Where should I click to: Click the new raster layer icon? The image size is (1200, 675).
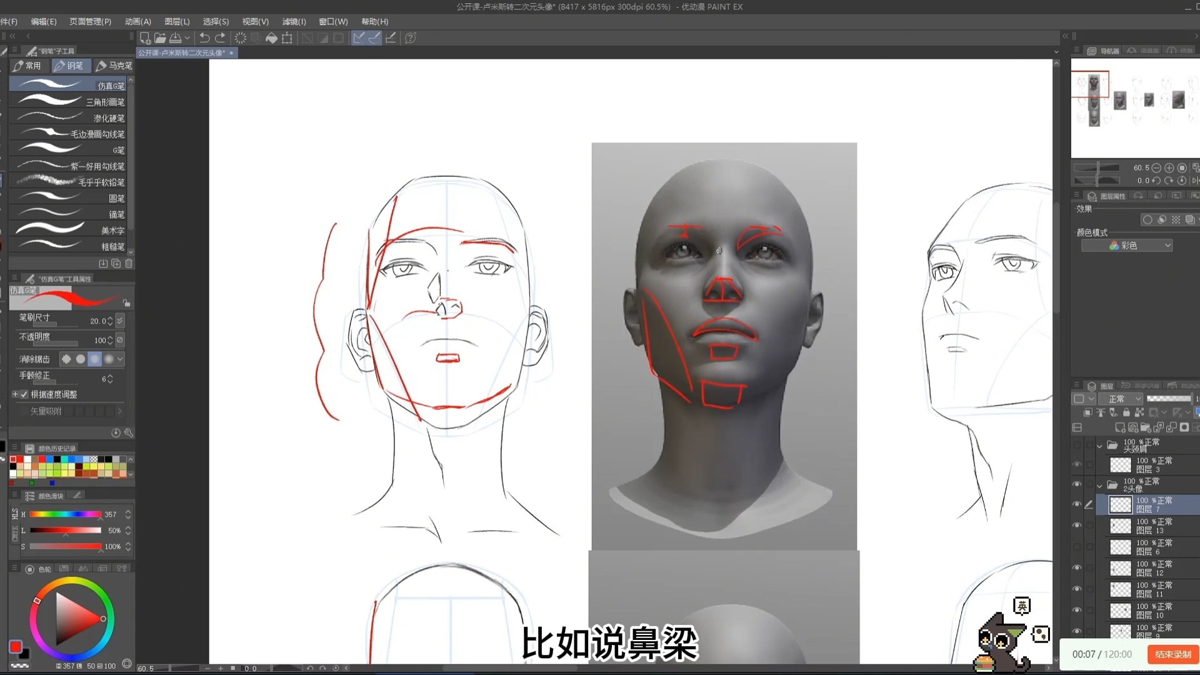point(1120,427)
